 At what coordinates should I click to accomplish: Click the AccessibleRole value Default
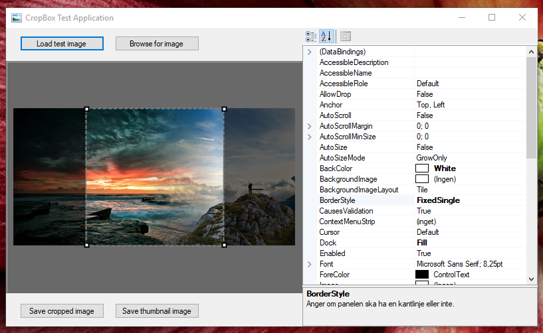point(427,84)
